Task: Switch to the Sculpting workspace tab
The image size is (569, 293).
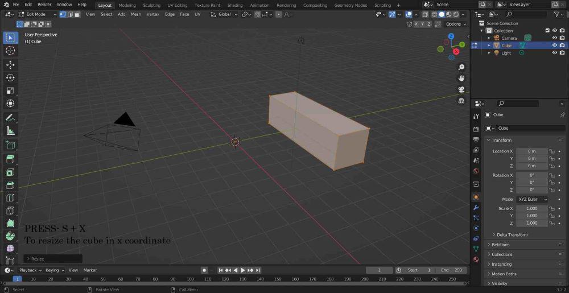Action: pos(151,5)
